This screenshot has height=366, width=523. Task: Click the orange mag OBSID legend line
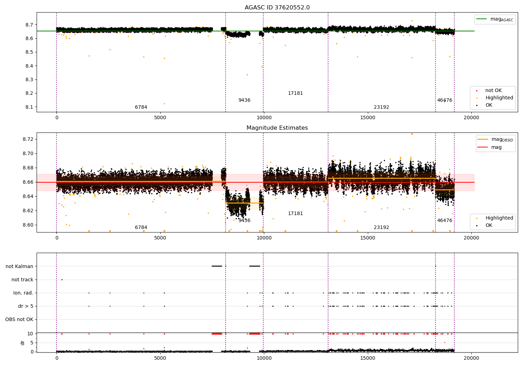(483, 139)
